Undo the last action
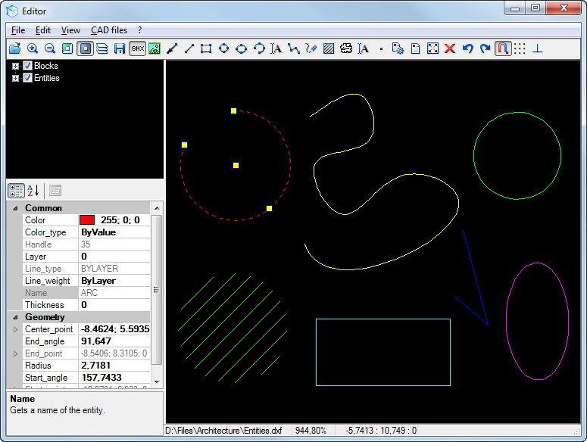 [467, 48]
